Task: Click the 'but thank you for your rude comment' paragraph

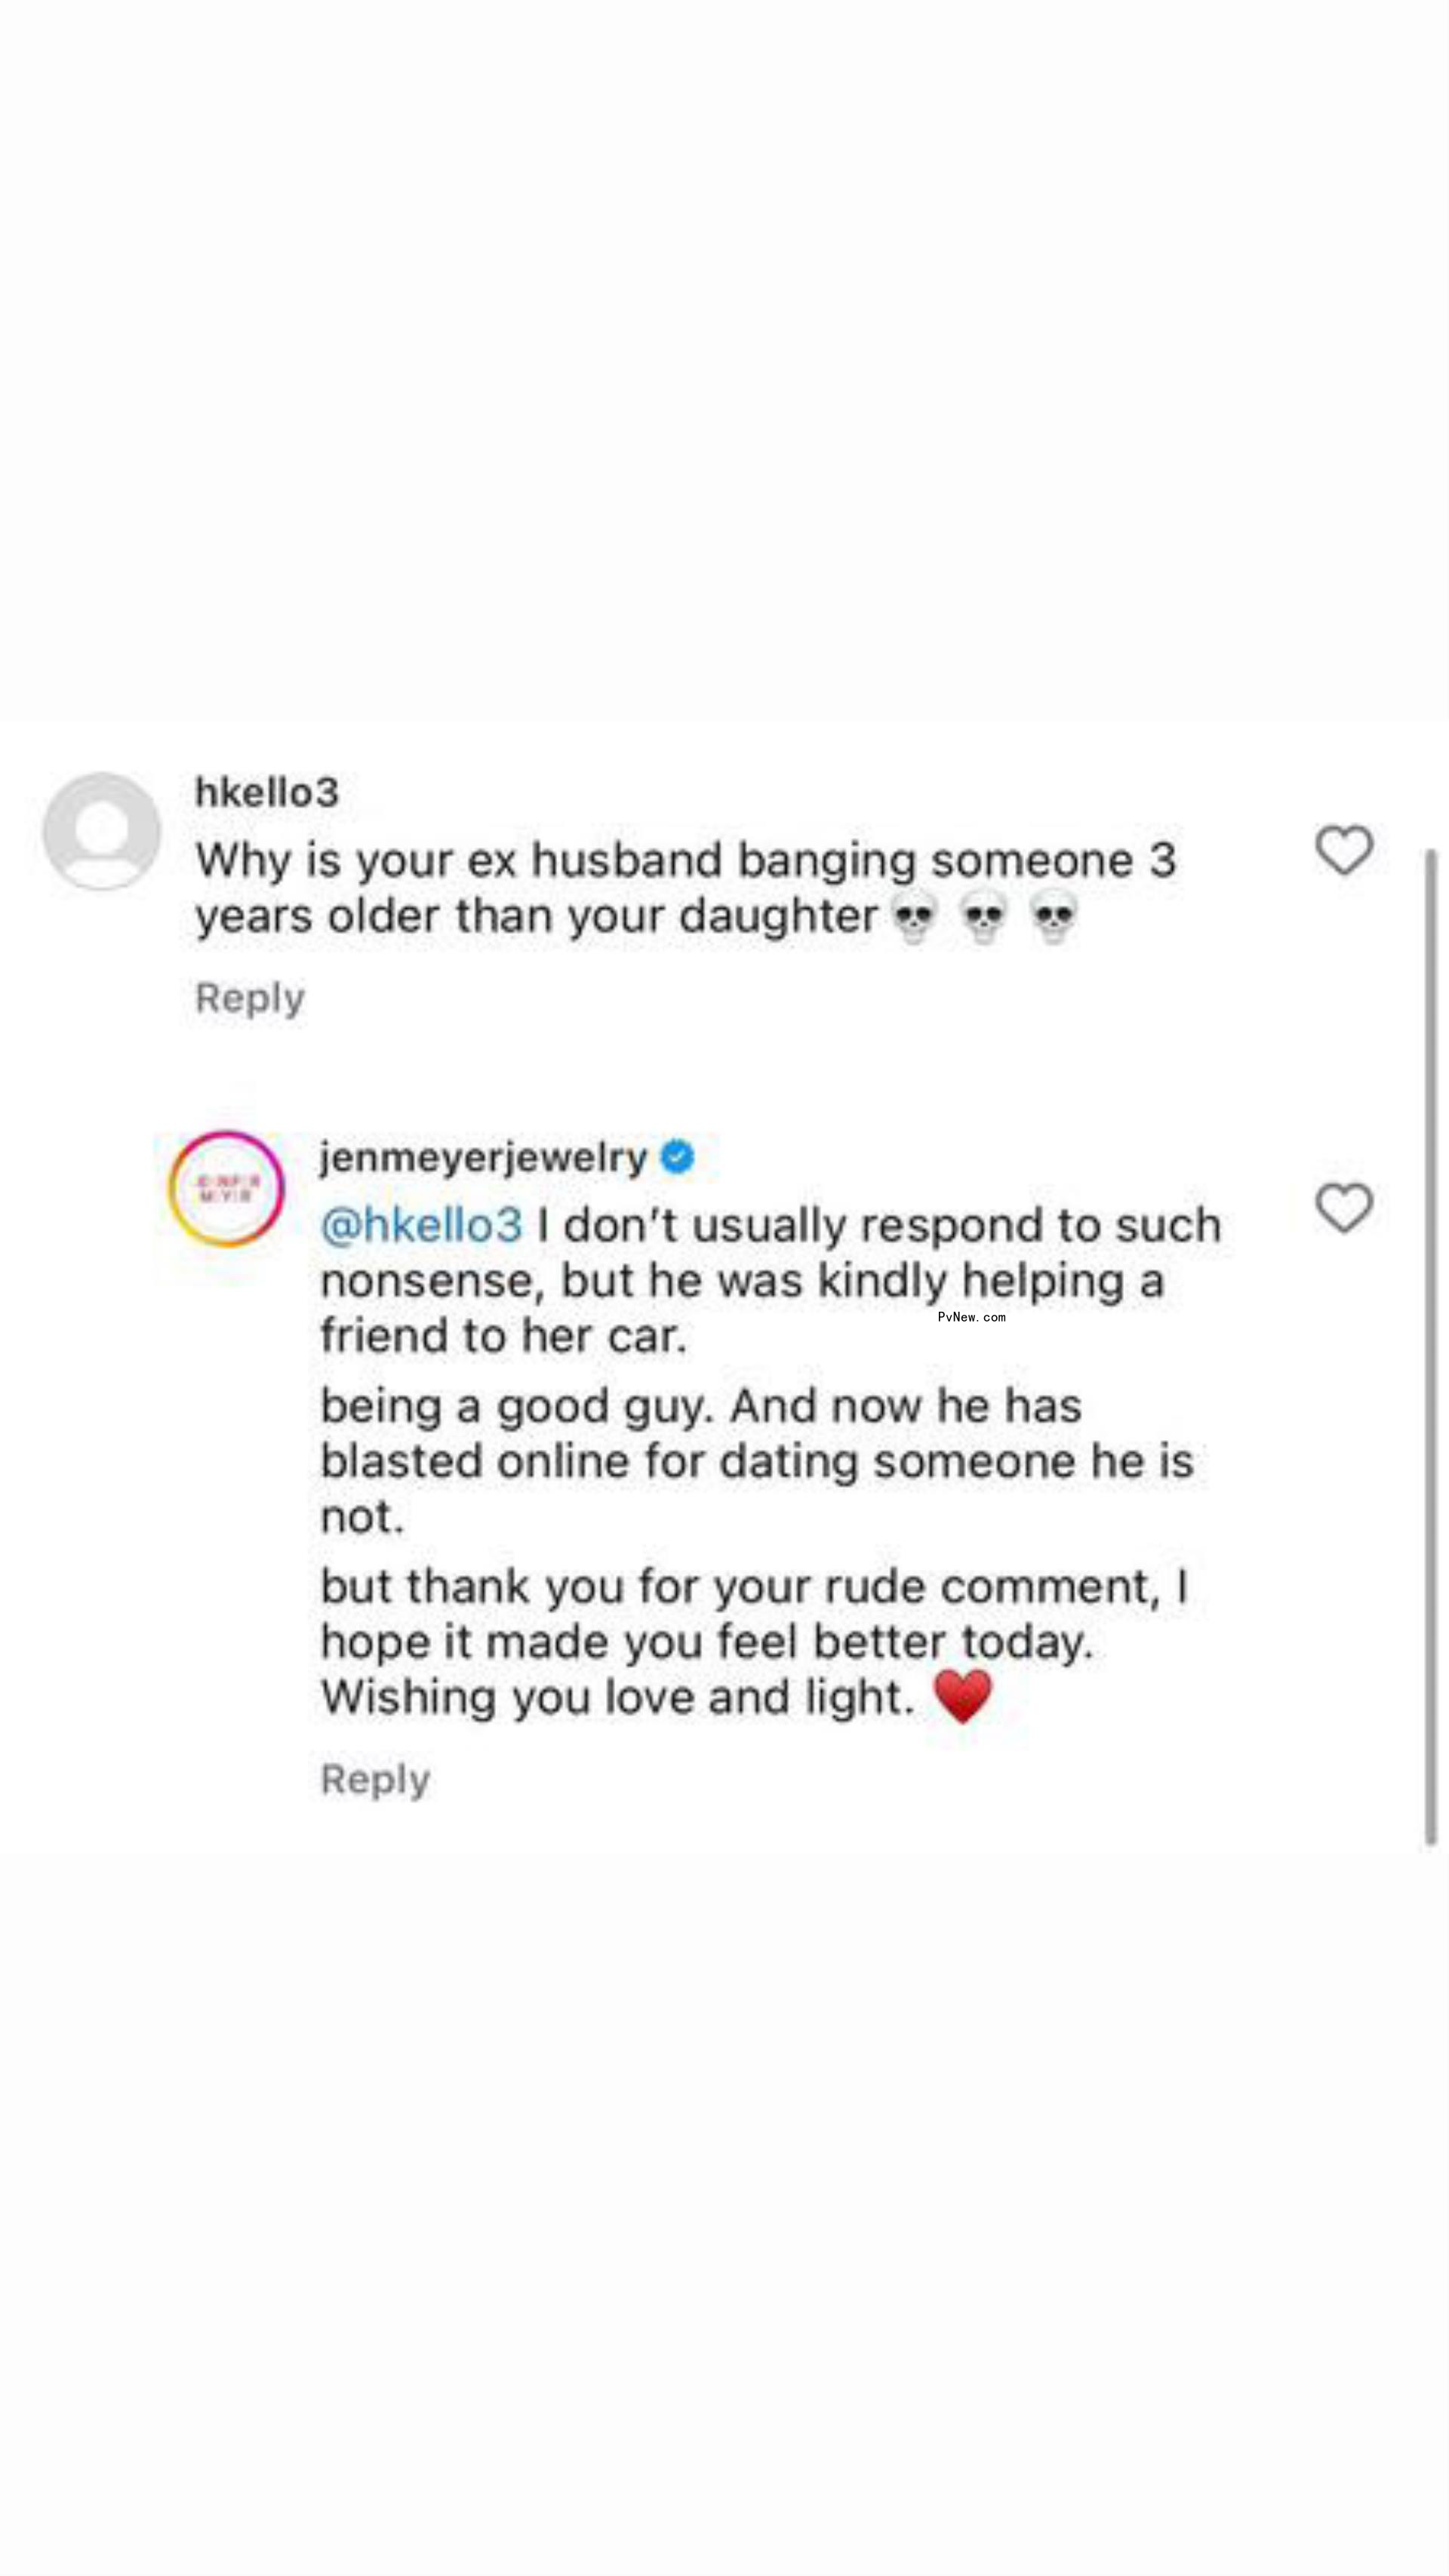Action: tap(755, 1641)
